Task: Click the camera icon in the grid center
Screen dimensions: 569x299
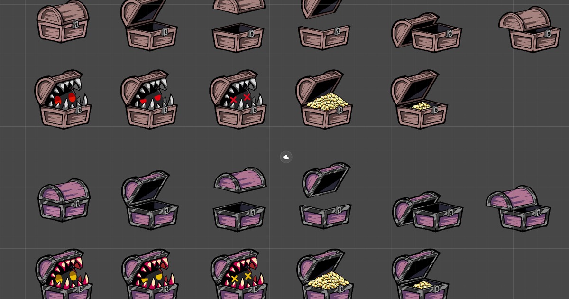Action: click(x=286, y=157)
